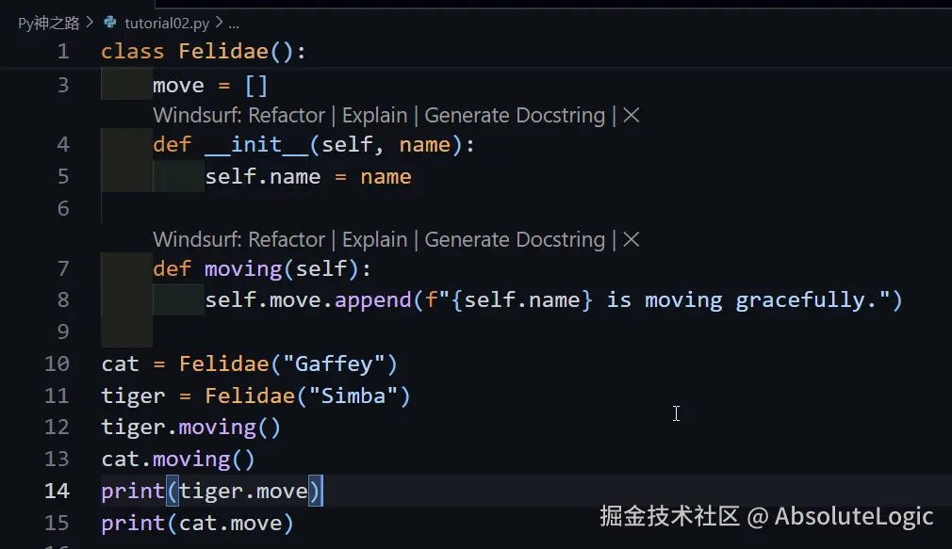The width and height of the screenshot is (952, 549).
Task: Click Explain above def moving
Action: coord(374,239)
